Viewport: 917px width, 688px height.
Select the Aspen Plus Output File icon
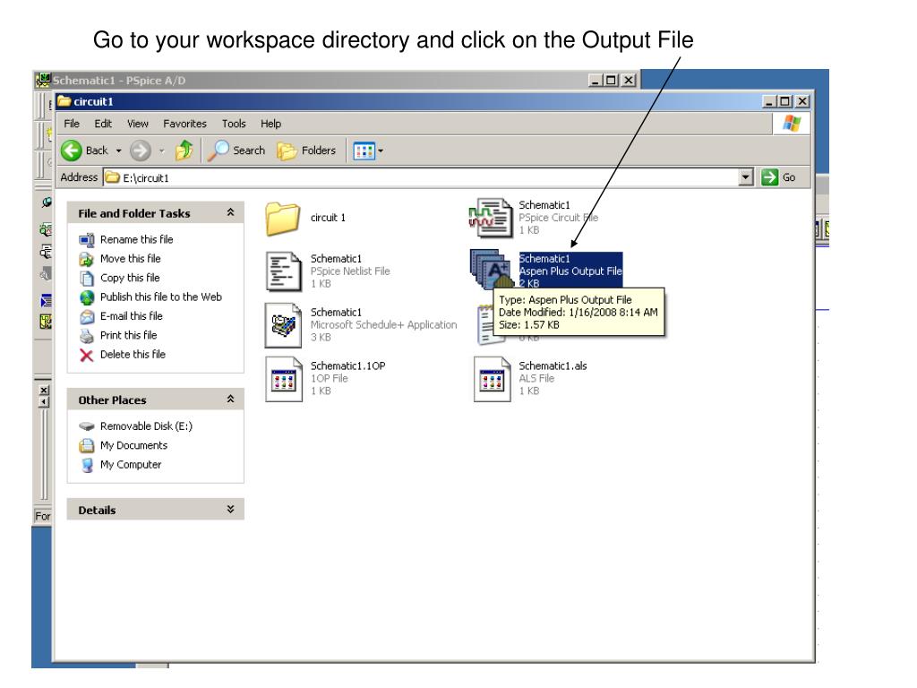tap(492, 269)
